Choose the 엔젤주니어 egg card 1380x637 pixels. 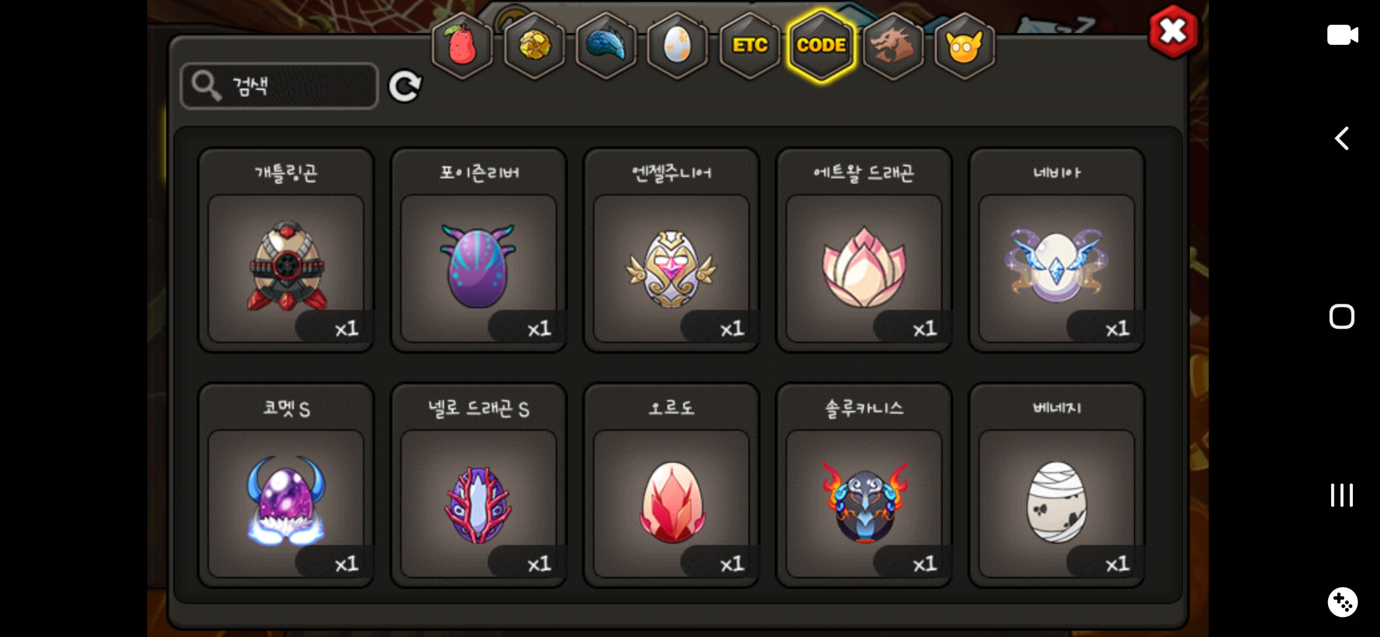671,250
